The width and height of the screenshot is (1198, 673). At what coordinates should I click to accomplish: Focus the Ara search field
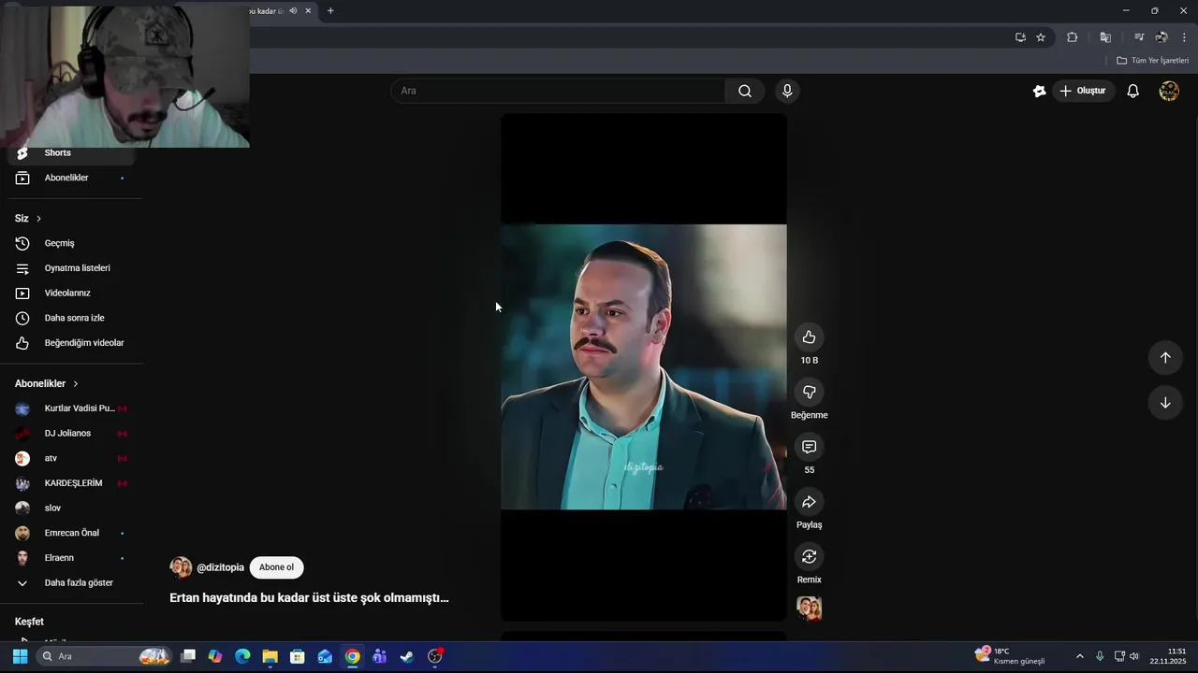click(558, 91)
